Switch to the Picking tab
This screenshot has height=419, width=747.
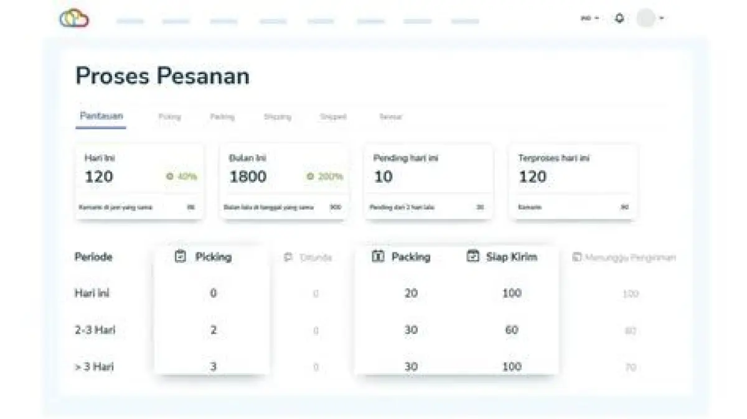click(x=169, y=117)
